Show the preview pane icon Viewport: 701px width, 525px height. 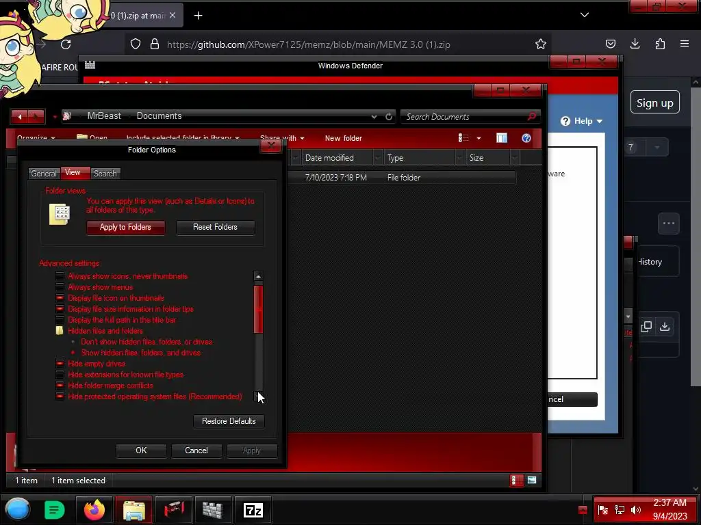coord(502,138)
